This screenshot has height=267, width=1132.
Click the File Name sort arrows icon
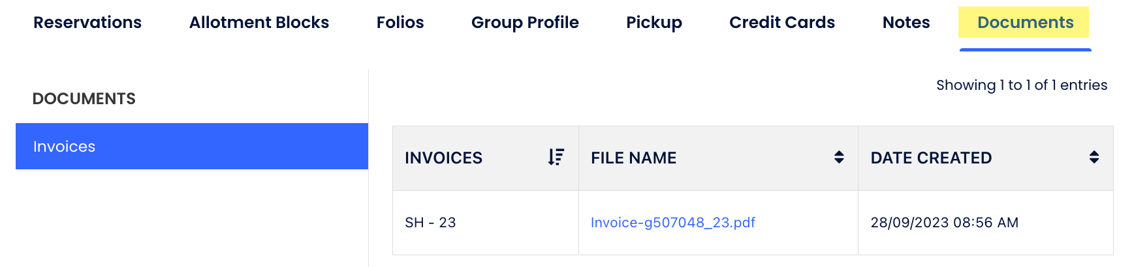pyautogui.click(x=839, y=158)
